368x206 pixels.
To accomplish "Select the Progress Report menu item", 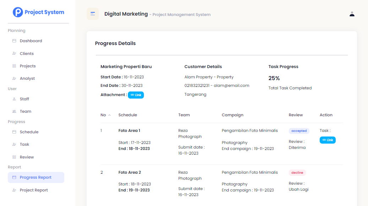I will [36, 177].
